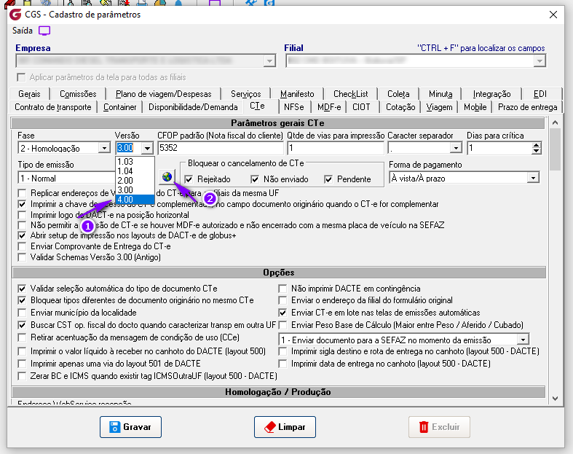
Task: Open the EDI tab
Action: [540, 94]
